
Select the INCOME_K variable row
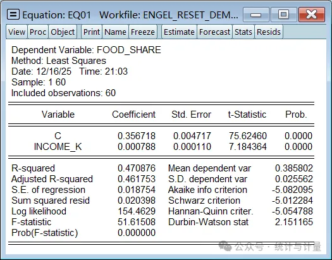(x=161, y=147)
